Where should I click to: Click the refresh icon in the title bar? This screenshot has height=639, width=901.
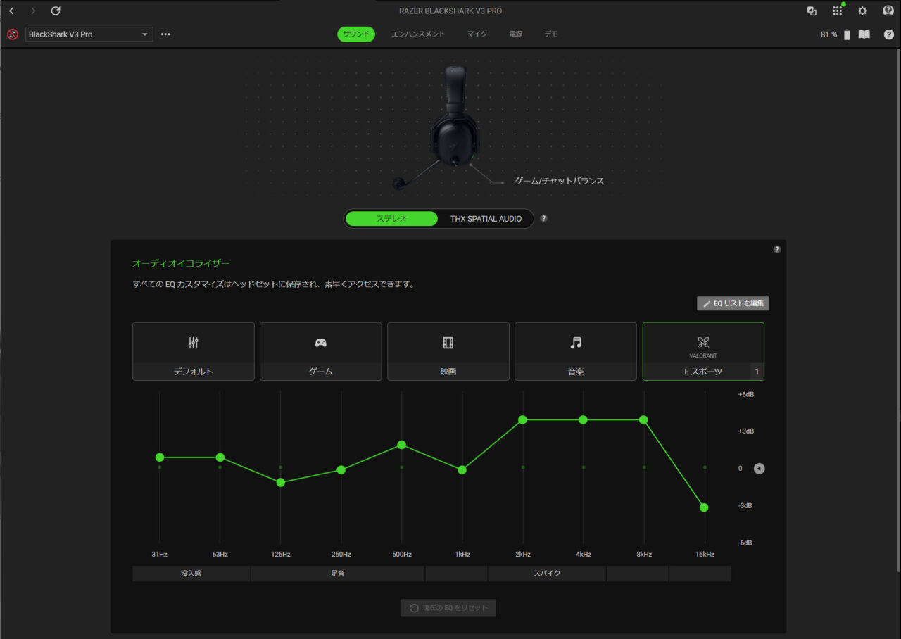[56, 11]
